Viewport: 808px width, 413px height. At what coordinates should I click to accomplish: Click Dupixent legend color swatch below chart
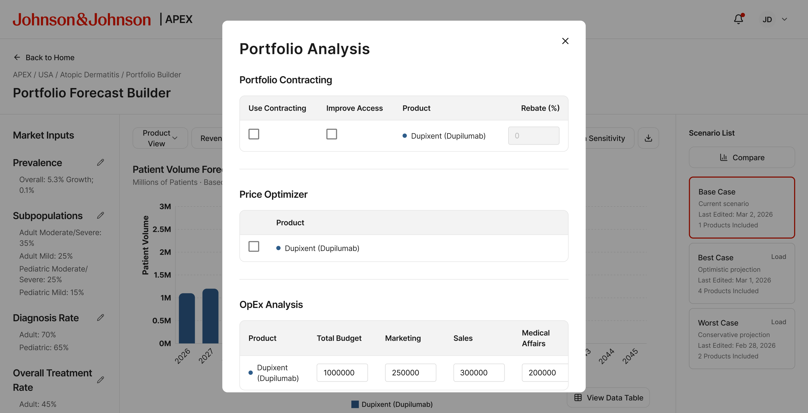coord(355,404)
